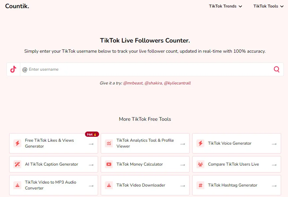
Task: Expand the TikTok Trends chevron
Action: [x=240, y=7]
